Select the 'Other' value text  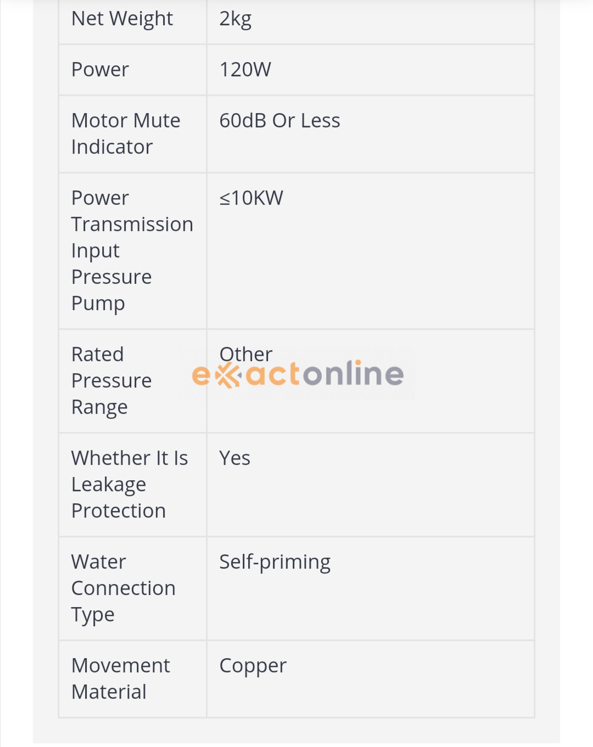click(x=245, y=354)
